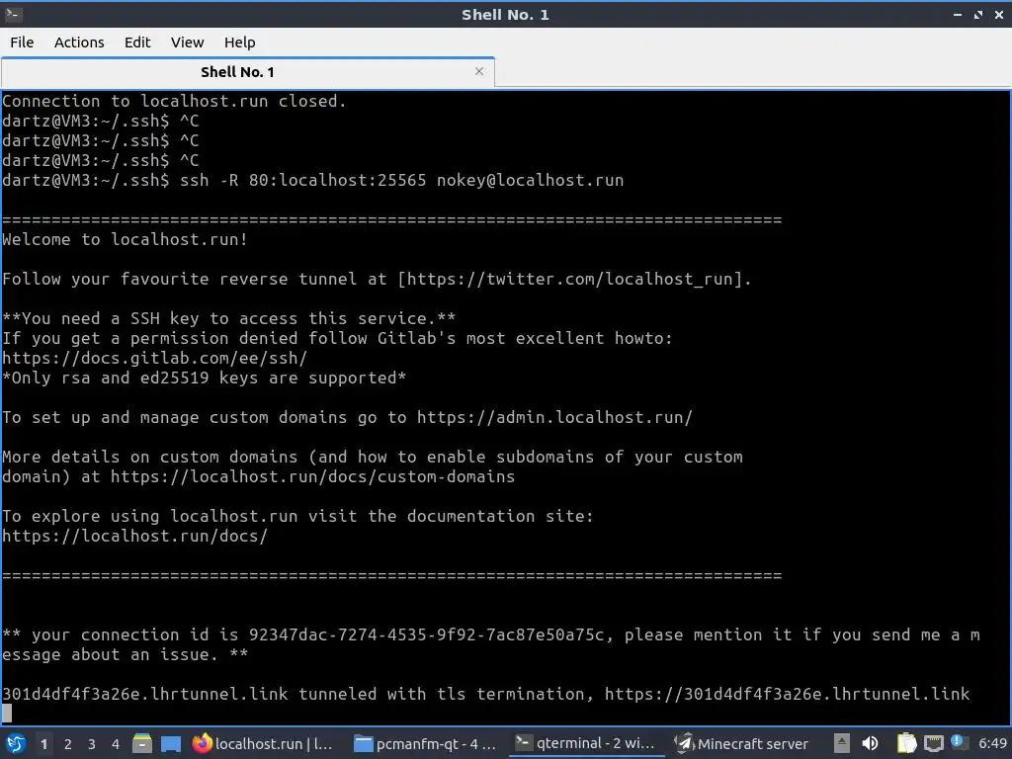Open the removable media tray icon

click(x=841, y=743)
